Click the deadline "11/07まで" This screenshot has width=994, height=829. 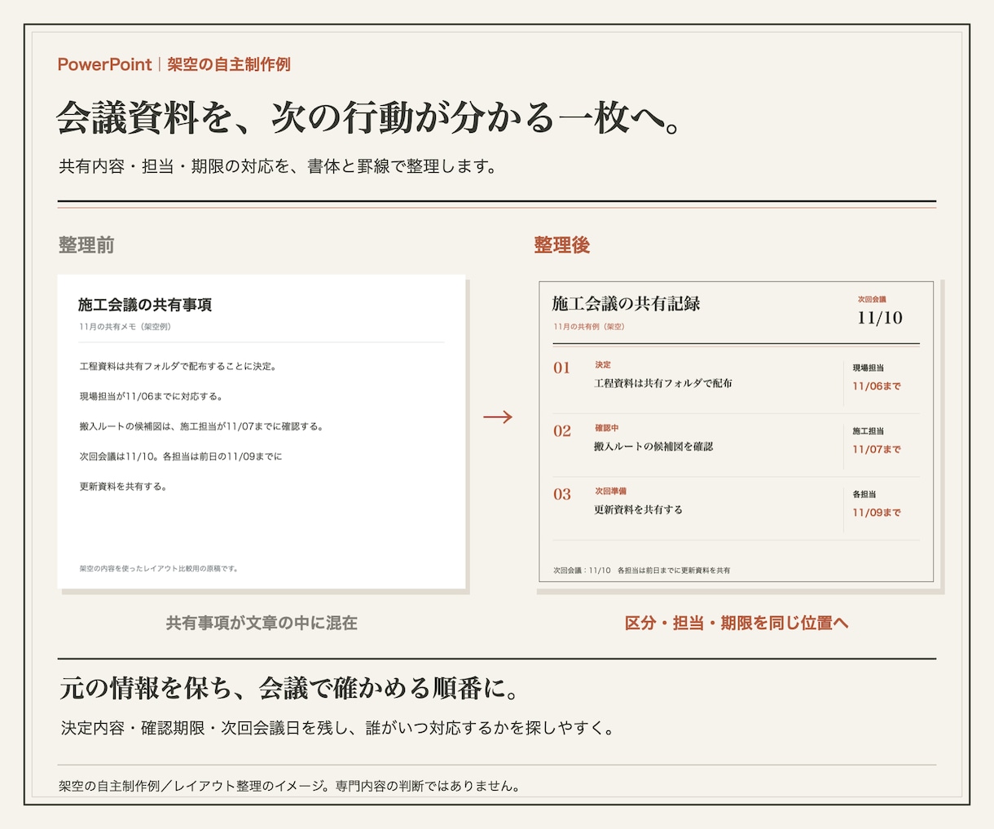point(877,450)
